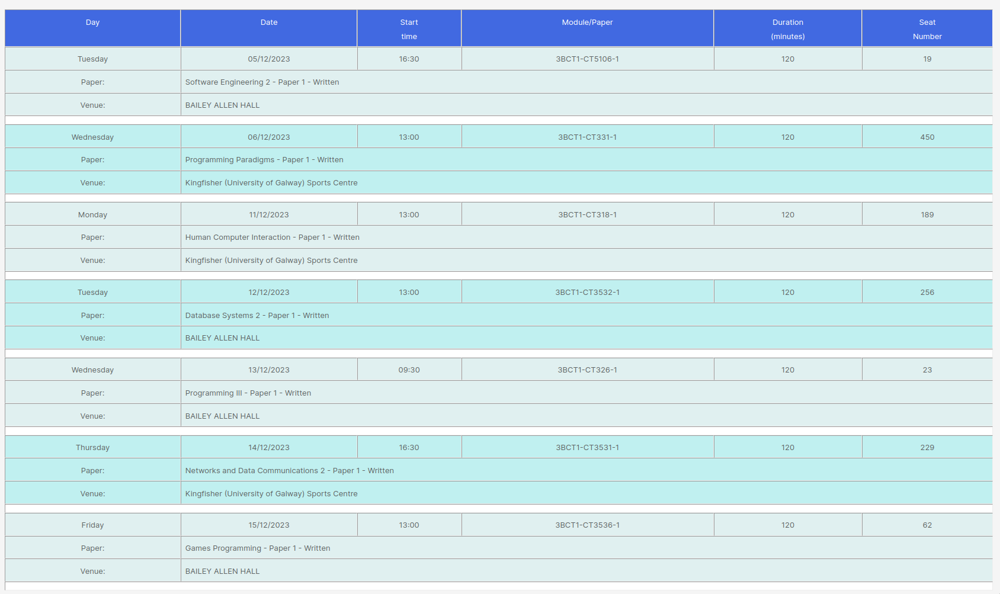This screenshot has width=1000, height=594.
Task: Click the Module/Paper column header
Action: tap(588, 28)
